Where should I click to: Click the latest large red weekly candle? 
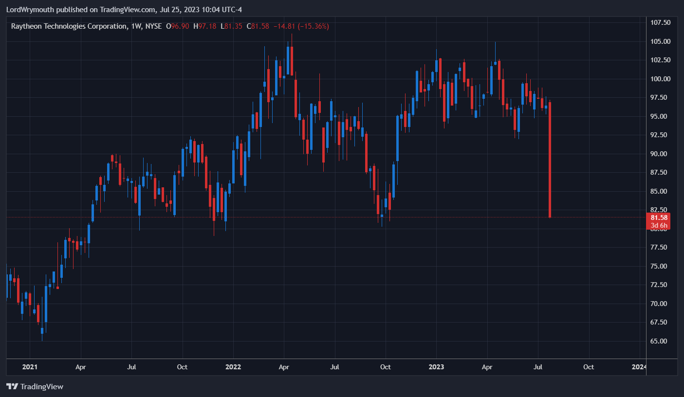[550, 160]
